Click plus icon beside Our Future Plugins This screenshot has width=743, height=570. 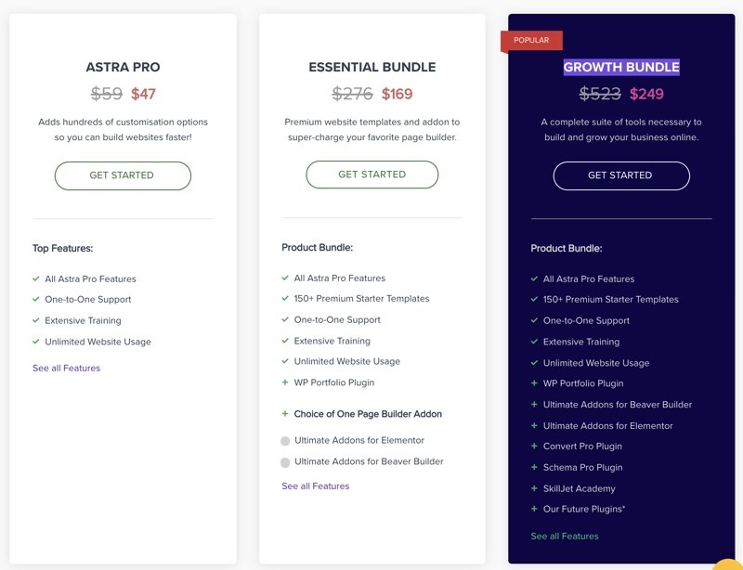click(534, 509)
